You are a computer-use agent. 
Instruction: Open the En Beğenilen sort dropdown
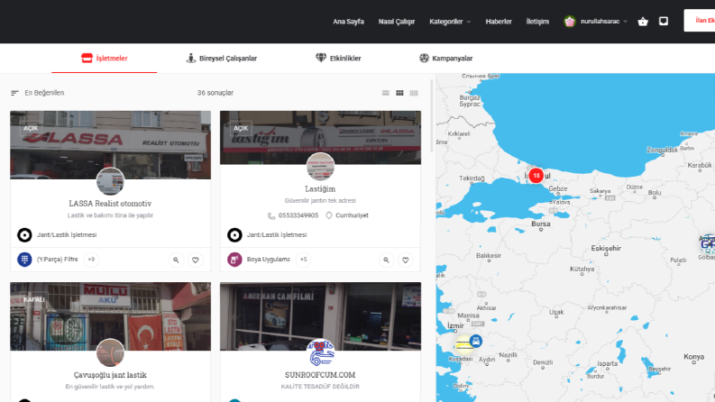pos(44,93)
